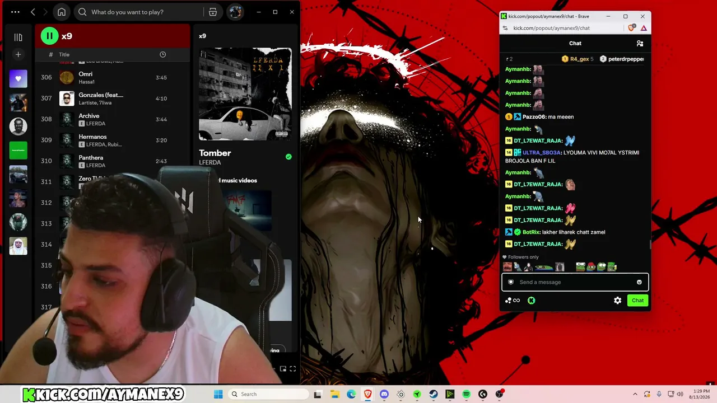Open R4_gex in the chat leaderboard

pos(578,59)
